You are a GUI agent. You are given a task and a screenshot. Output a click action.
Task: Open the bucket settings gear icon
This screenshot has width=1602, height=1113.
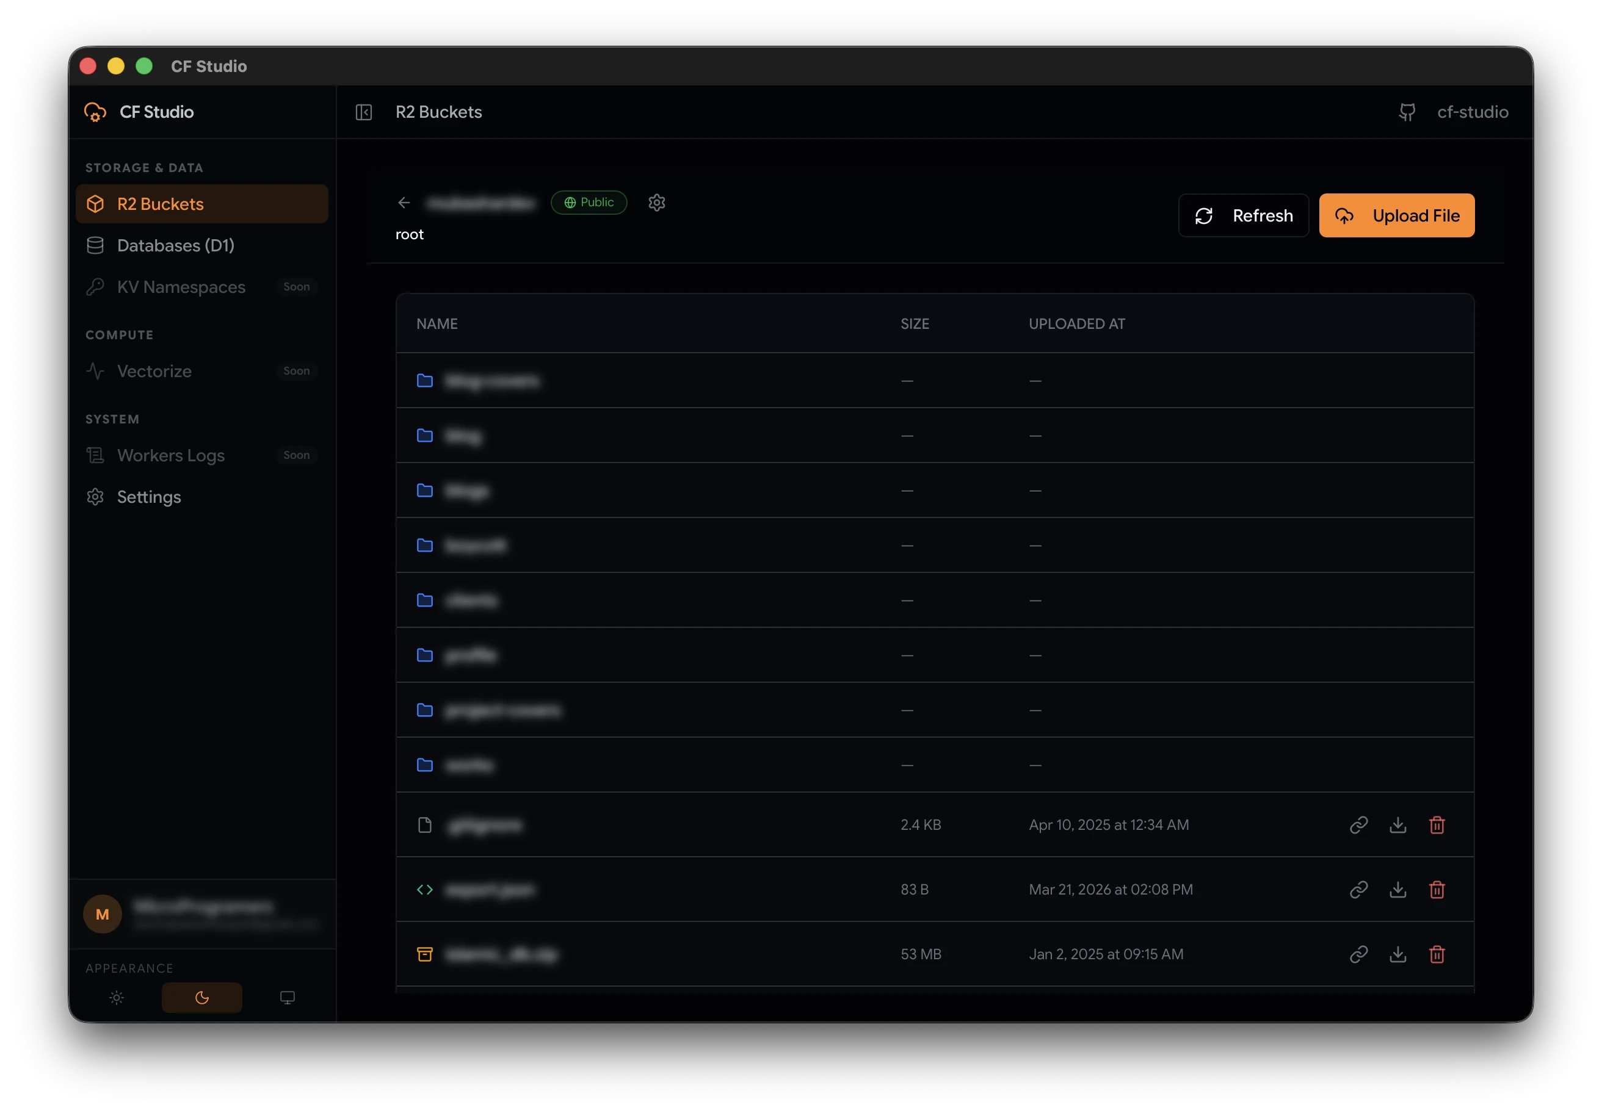pyautogui.click(x=656, y=202)
